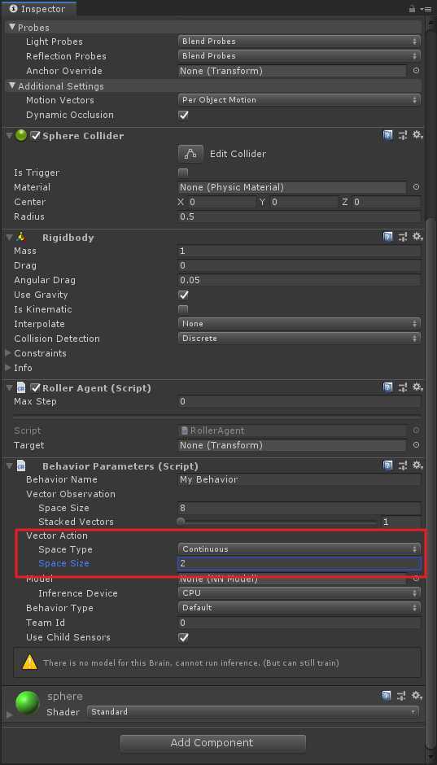Open Light Probes dropdown

coord(299,42)
